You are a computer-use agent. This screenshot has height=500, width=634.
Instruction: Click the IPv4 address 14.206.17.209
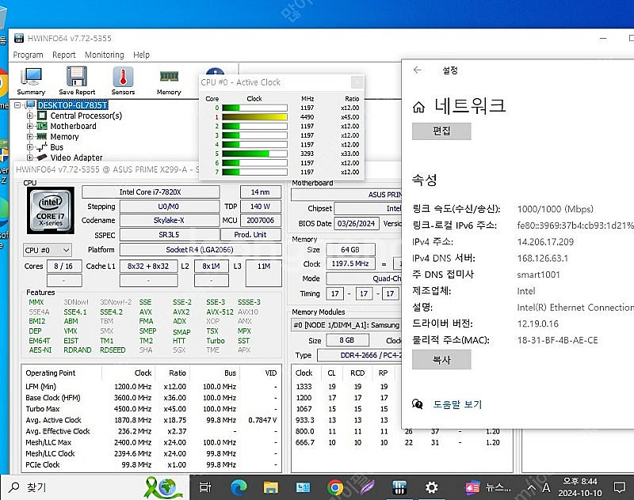pyautogui.click(x=545, y=242)
